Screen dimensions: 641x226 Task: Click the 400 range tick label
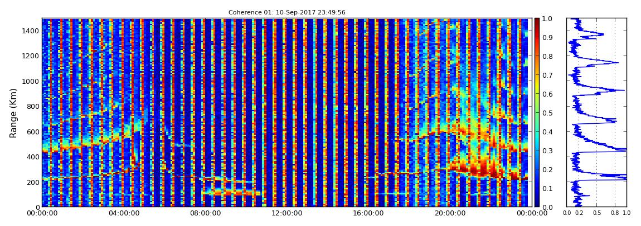(33, 157)
